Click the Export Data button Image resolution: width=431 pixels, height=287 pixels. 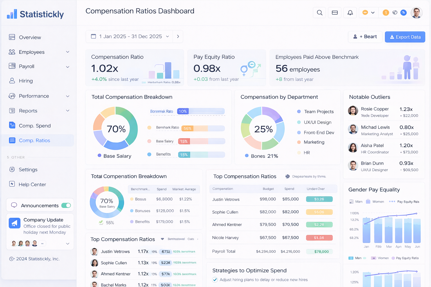[405, 37]
